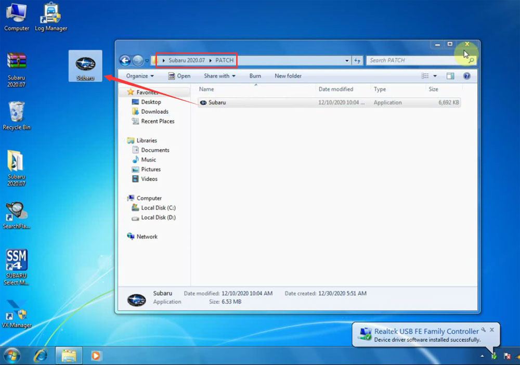Close the Realtek driver notification balloon
520x365 pixels.
click(492, 330)
